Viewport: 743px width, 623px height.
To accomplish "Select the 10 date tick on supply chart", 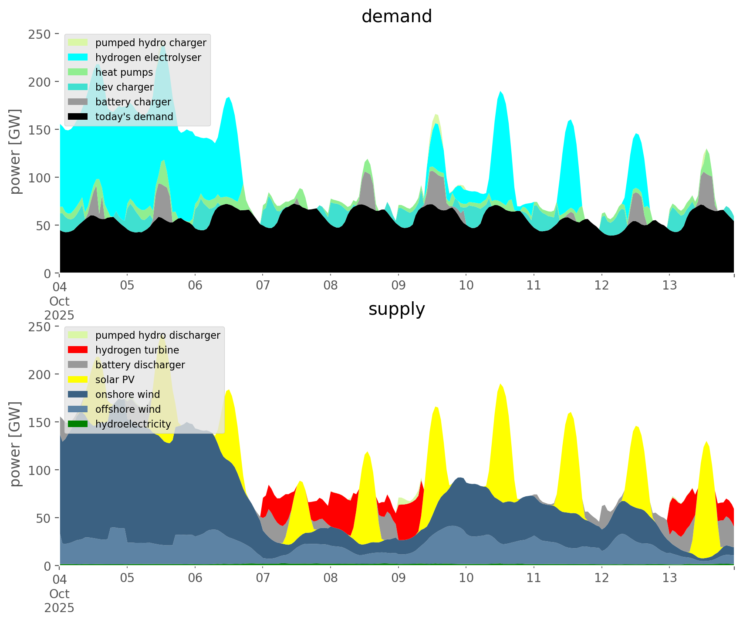I will pyautogui.click(x=466, y=579).
